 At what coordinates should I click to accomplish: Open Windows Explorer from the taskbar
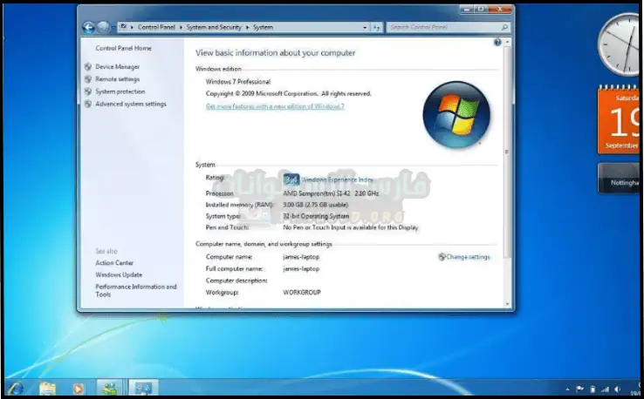tap(48, 388)
